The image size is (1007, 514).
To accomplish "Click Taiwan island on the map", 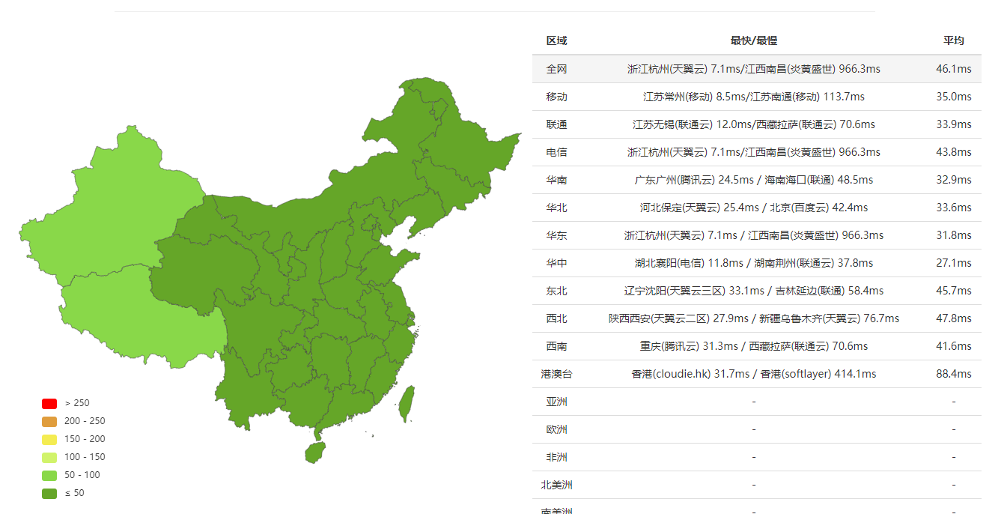I will coord(406,403).
